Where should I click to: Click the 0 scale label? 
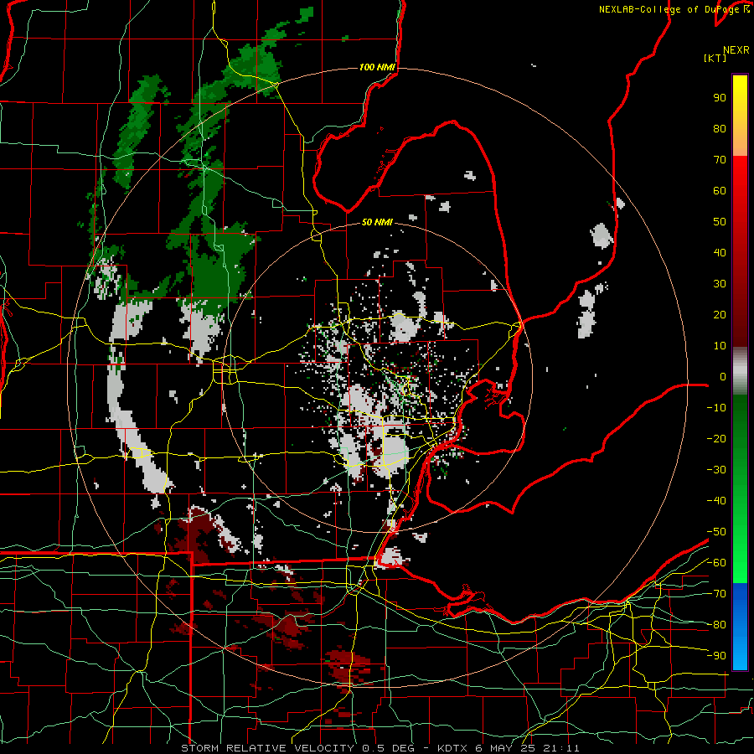coord(723,376)
